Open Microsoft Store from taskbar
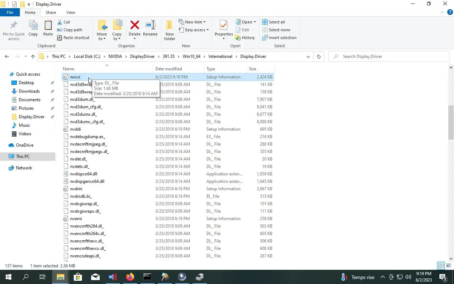 (x=78, y=277)
